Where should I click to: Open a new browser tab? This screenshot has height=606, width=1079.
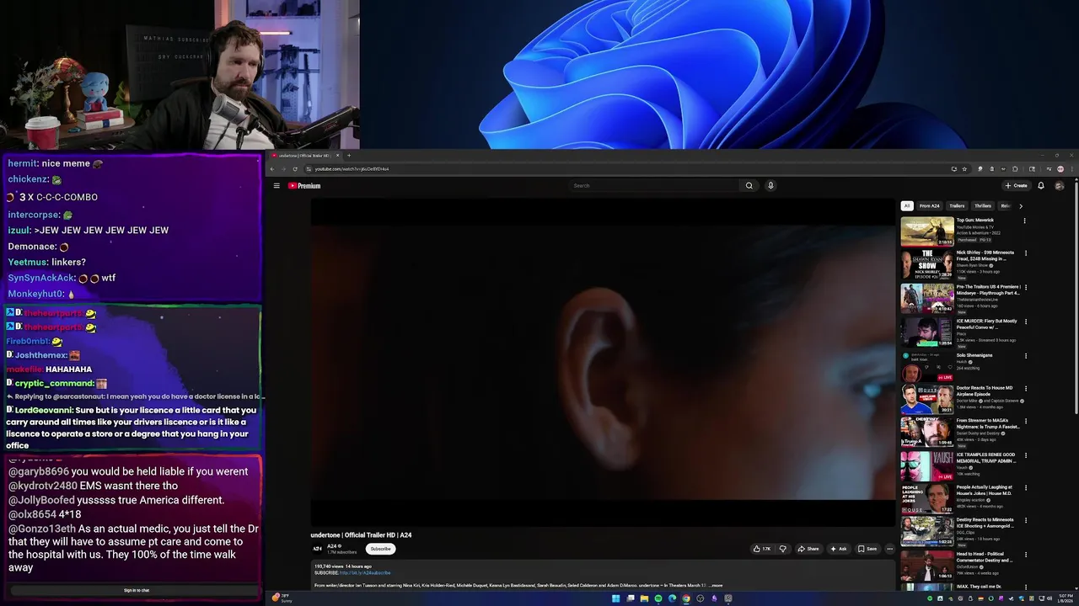pos(349,155)
